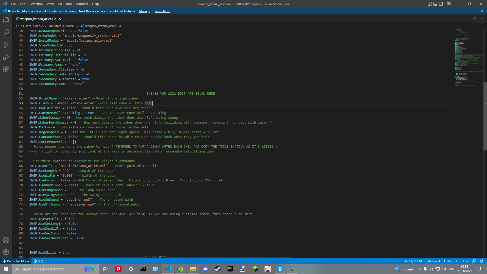This screenshot has width=487, height=274.
Task: Click the taskbar search box
Action: [x=56, y=269]
